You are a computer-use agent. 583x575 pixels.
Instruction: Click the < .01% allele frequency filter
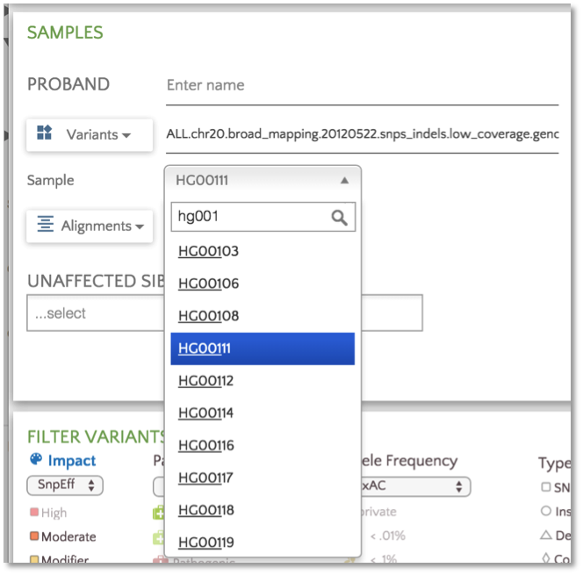pos(388,535)
